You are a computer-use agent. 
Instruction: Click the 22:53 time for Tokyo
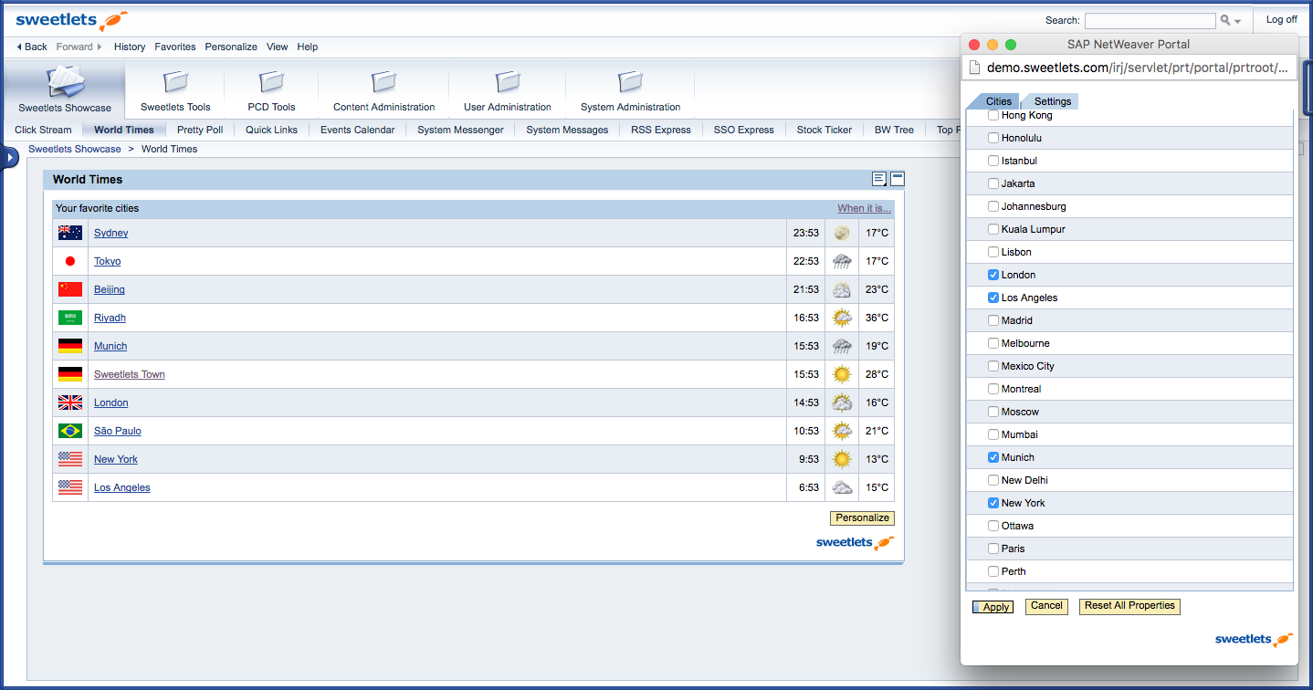[x=805, y=261]
